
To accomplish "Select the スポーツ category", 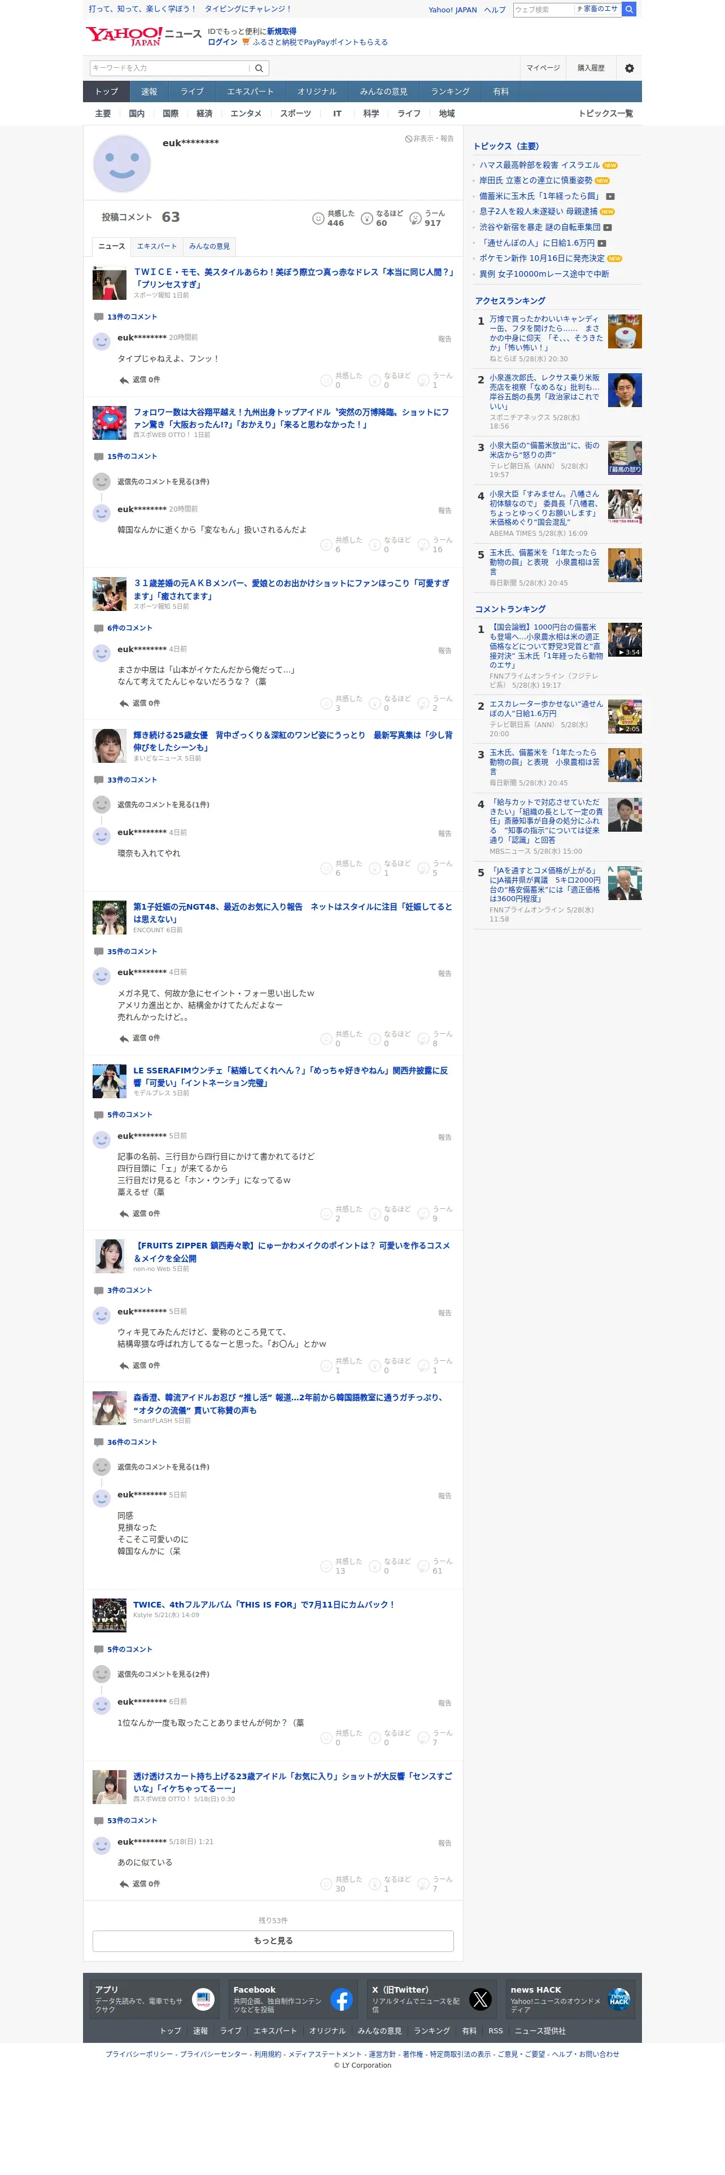I will point(295,114).
